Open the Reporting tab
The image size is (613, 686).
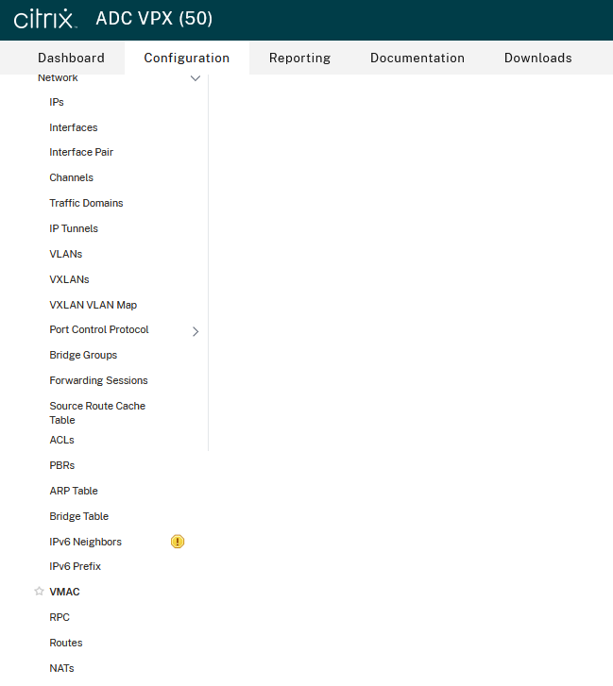(x=300, y=58)
